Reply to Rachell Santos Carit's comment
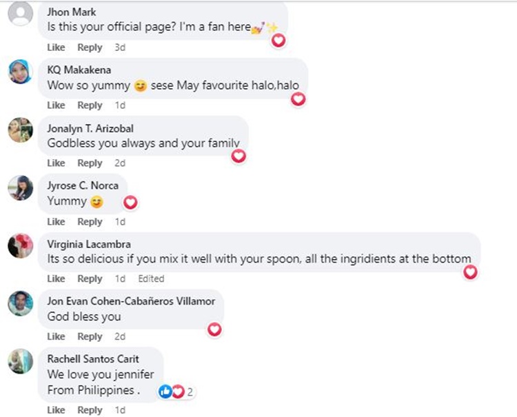The image size is (517, 417). click(90, 410)
